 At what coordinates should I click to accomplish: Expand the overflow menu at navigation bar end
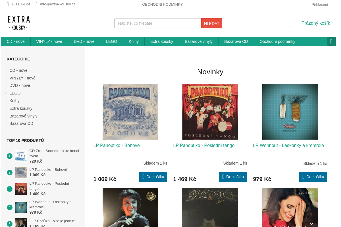[x=331, y=41]
